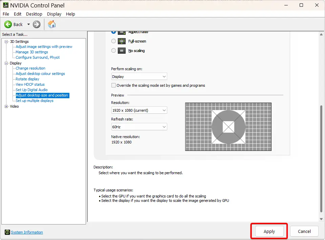Minimize the NVIDIA Control Panel window
The image size is (325, 240).
pyautogui.click(x=286, y=5)
